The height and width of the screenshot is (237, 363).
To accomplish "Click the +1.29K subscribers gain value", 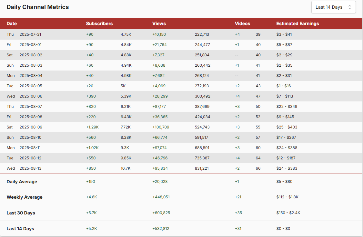I will pyautogui.click(x=92, y=127).
